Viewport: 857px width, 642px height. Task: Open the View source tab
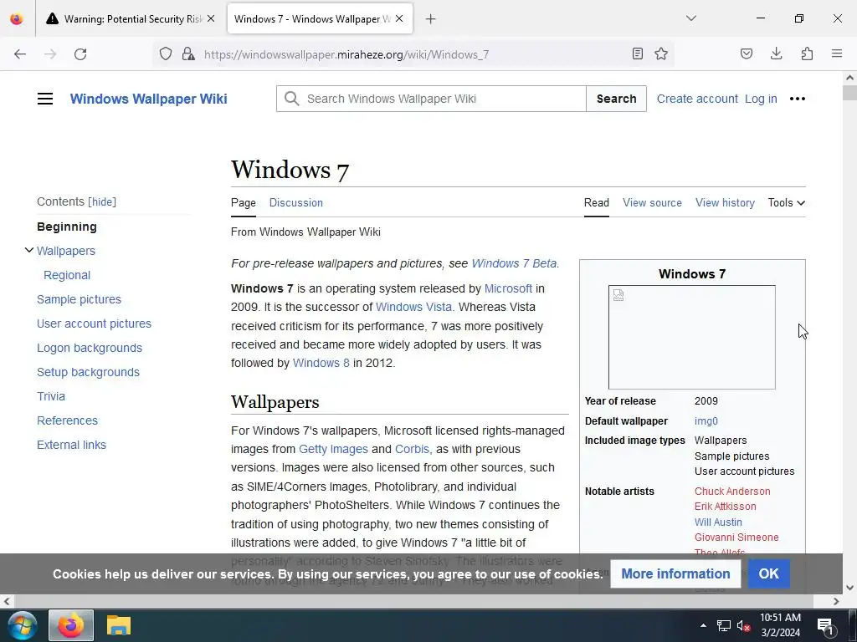(652, 202)
